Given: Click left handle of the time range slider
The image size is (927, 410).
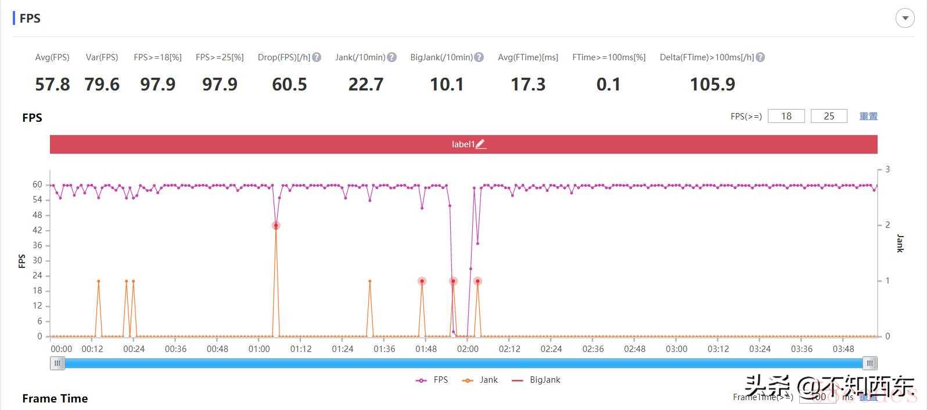Looking at the screenshot, I should click(57, 364).
